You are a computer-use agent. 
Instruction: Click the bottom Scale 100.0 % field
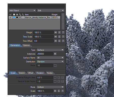click(x=45, y=91)
